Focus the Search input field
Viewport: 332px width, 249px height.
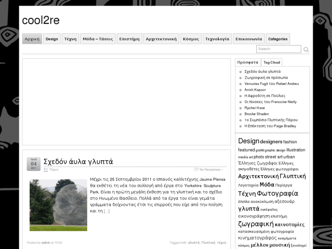(279, 49)
